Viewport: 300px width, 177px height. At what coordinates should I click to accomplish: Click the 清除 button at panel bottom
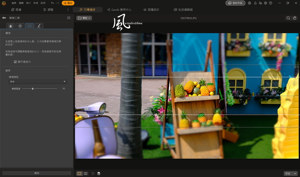click(37, 173)
